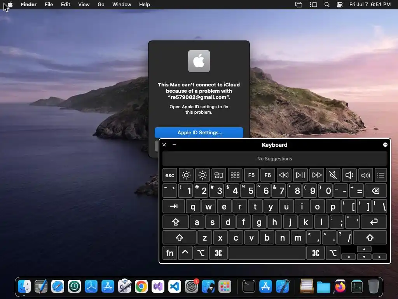This screenshot has height=299, width=398.
Task: Open the Keyboard panel options menu button
Action: [x=385, y=145]
